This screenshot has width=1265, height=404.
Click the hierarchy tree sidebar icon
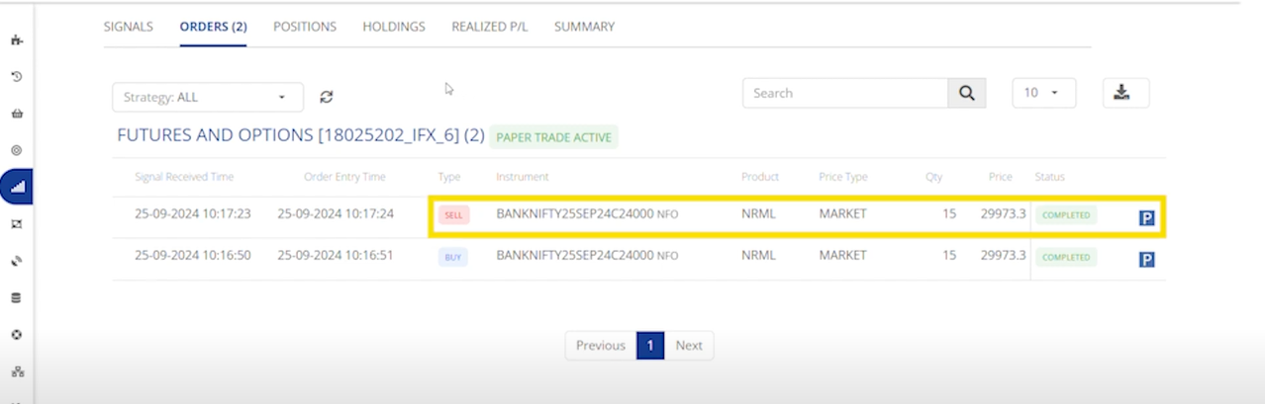(17, 372)
